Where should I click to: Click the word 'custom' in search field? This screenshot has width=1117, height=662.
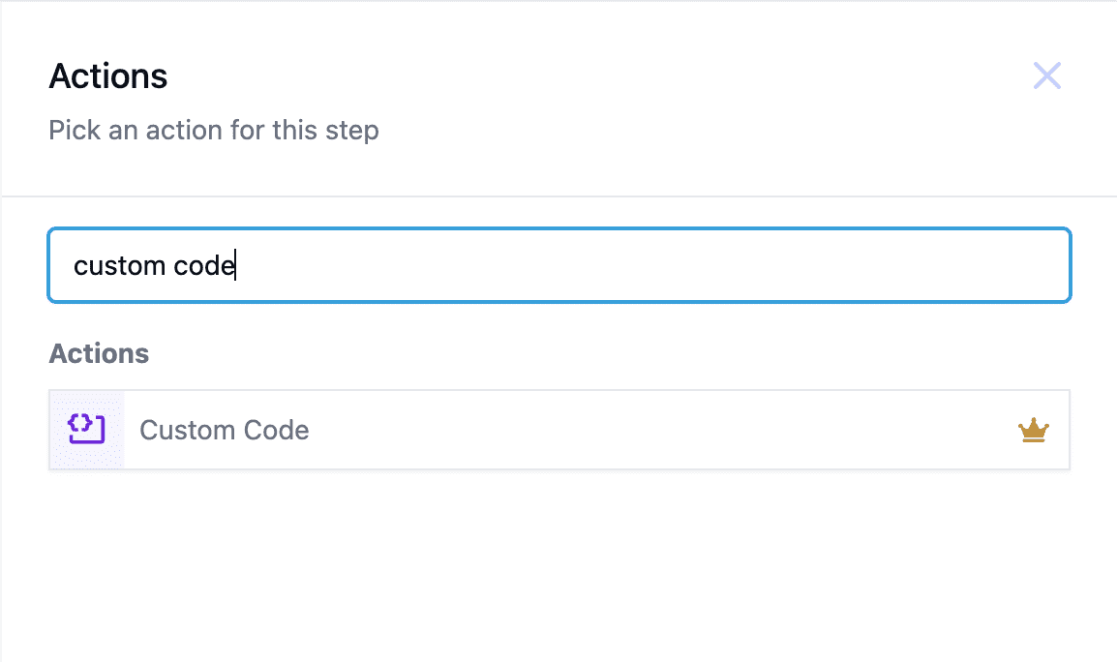click(120, 266)
